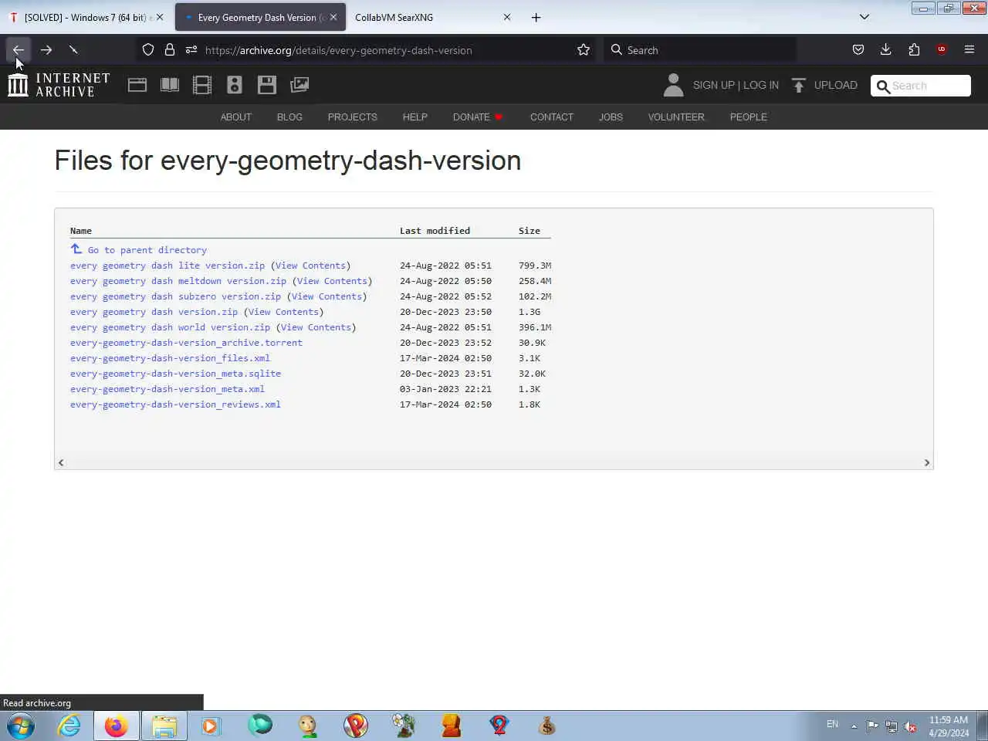Open tracking protection shield icon
Viewport: 988px width, 741px height.
tap(148, 50)
